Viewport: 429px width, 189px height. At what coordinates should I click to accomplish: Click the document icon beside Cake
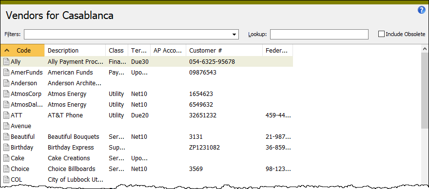[6, 158]
